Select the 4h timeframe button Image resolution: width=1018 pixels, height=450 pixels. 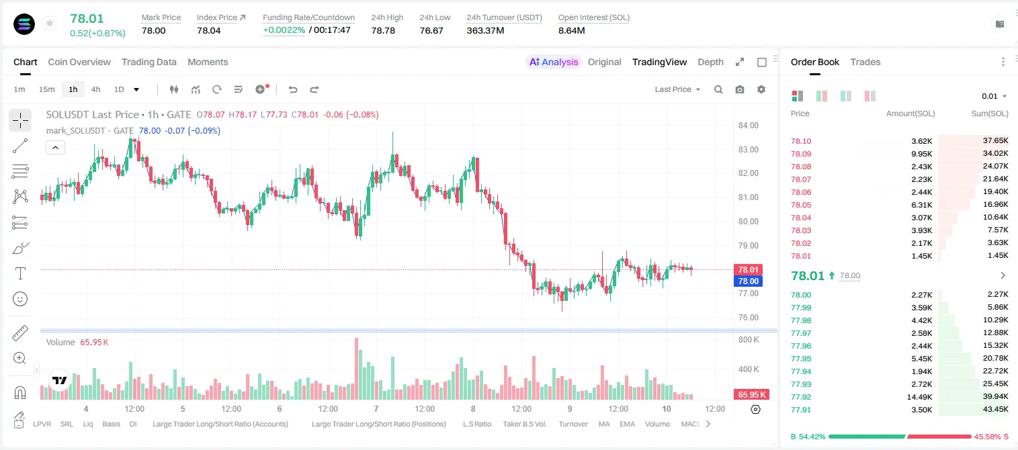[x=95, y=89]
